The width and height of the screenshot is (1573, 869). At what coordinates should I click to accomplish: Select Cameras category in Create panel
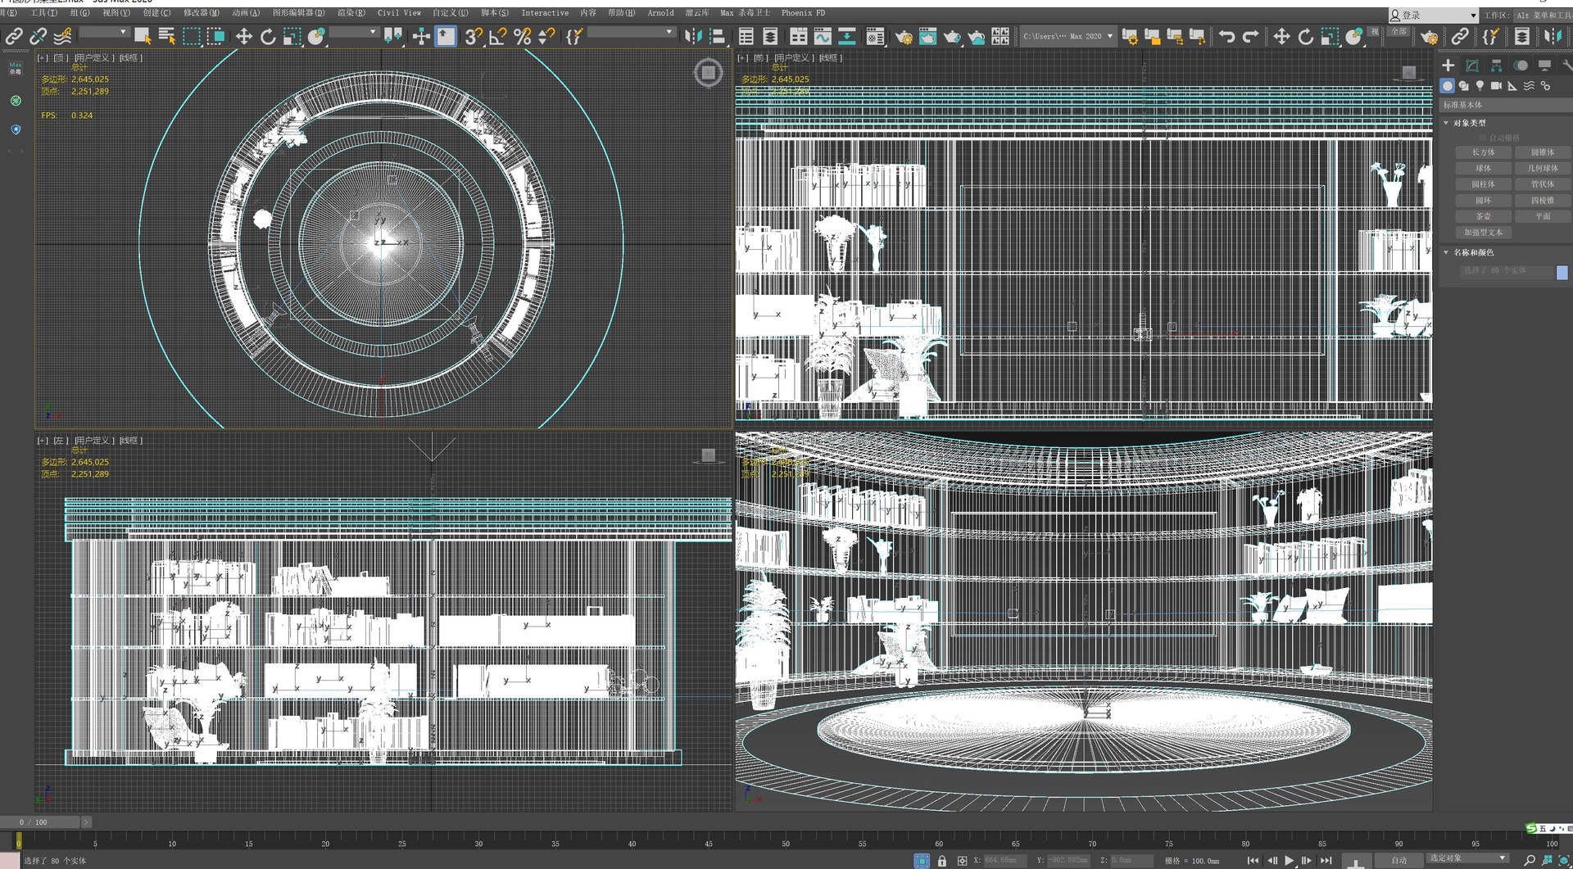tap(1496, 85)
